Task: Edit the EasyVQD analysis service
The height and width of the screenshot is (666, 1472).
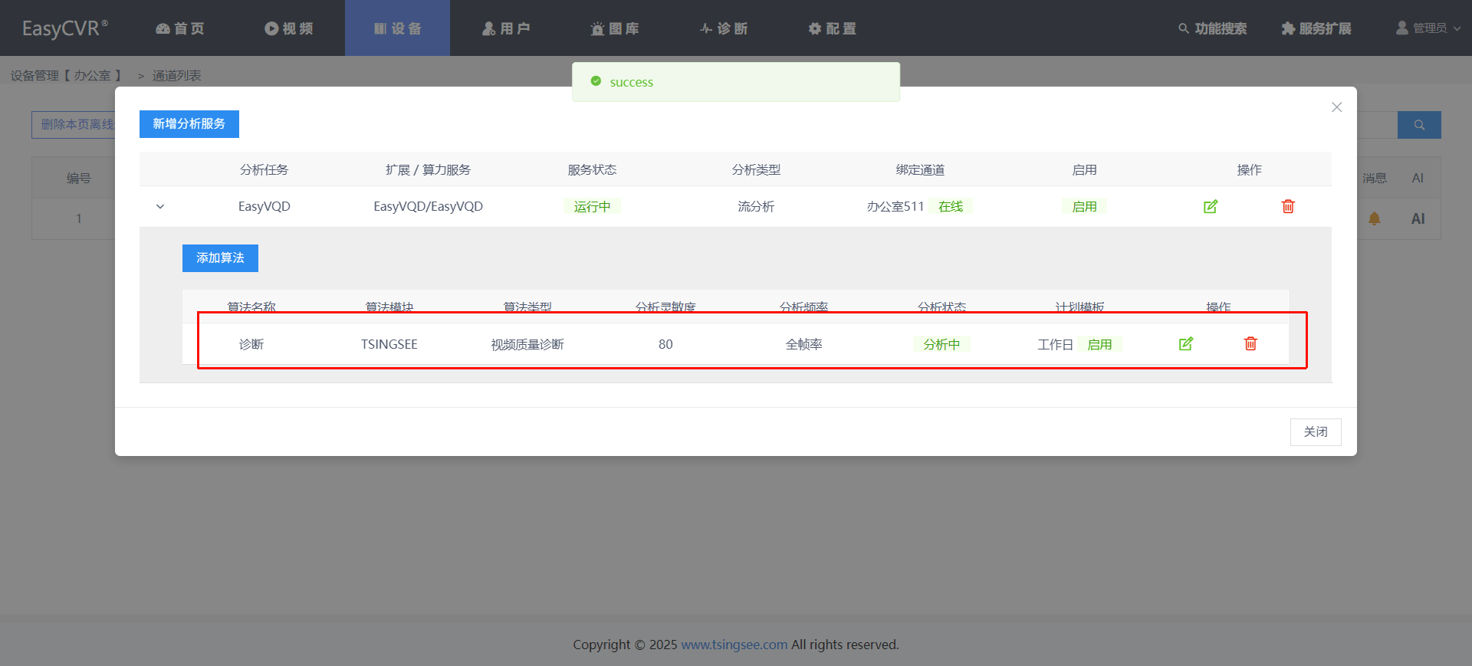Action: 1211,206
